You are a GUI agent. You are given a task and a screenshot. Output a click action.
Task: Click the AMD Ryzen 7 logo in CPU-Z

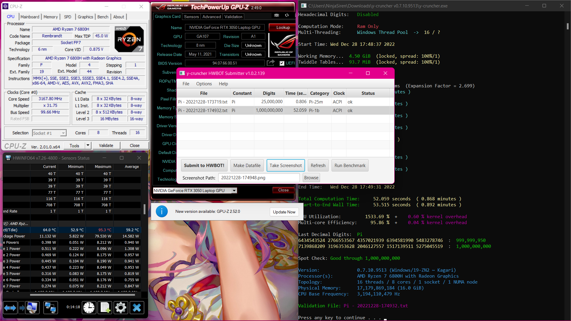(129, 39)
